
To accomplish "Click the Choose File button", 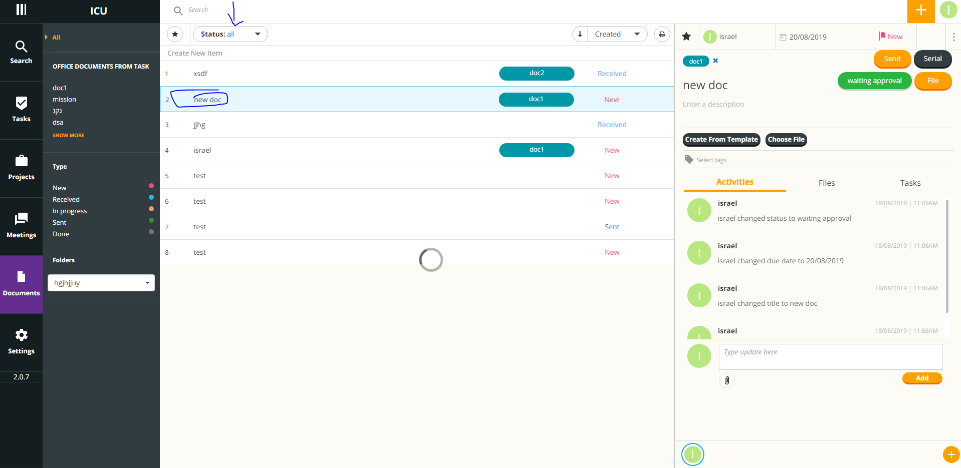I will tap(786, 140).
